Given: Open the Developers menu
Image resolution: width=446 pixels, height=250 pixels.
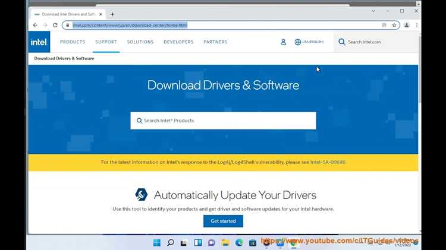Looking at the screenshot, I should (178, 42).
